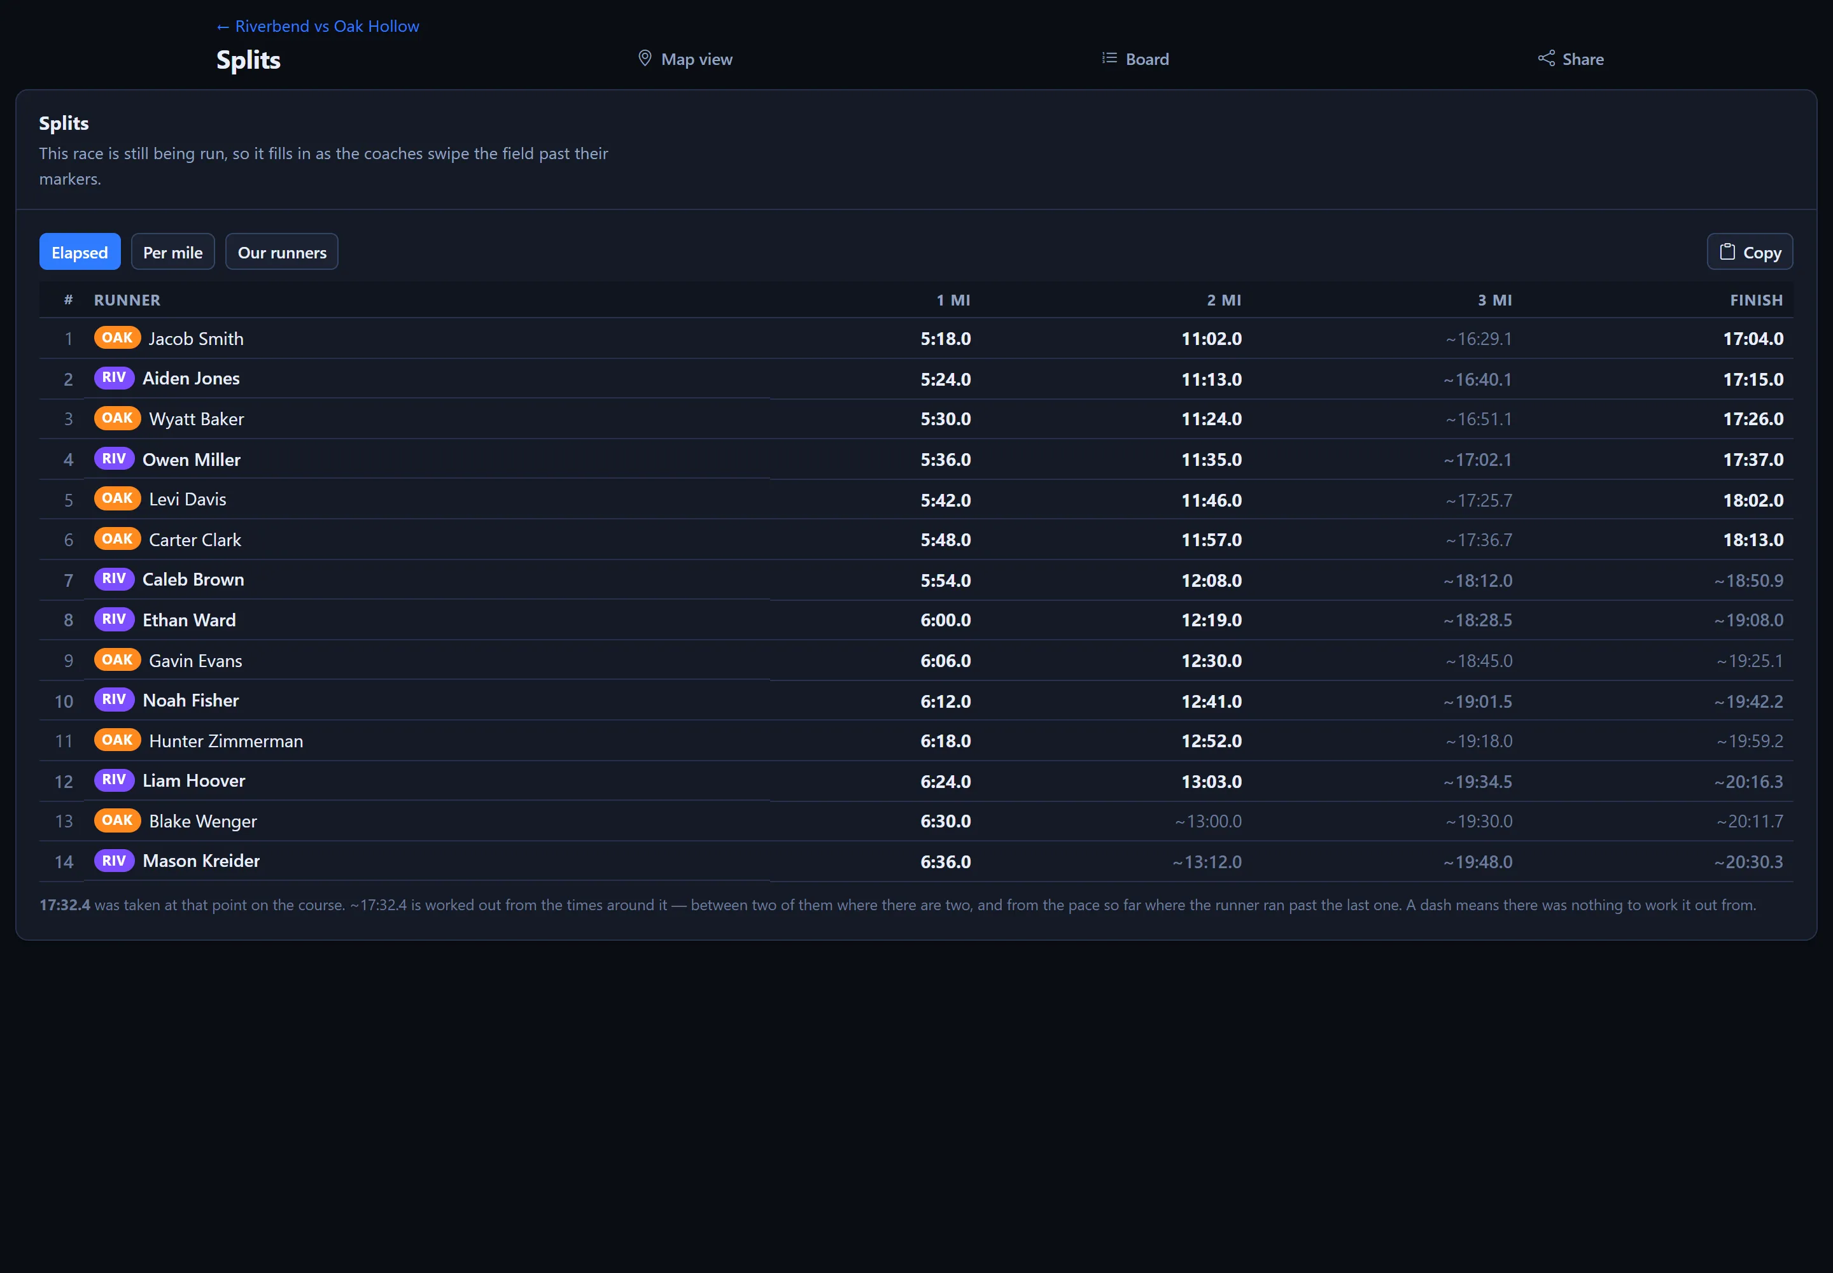Viewport: 1833px width, 1273px height.
Task: Open the Board tab
Action: coord(1135,59)
